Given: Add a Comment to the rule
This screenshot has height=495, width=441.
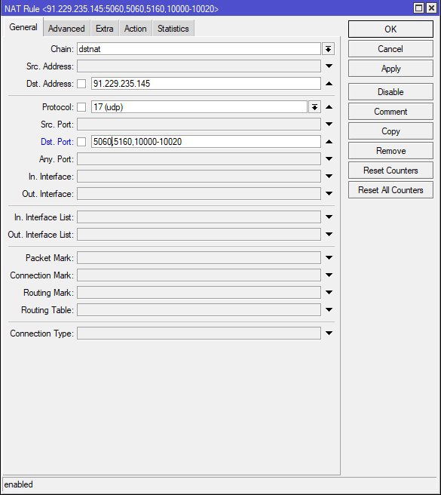Looking at the screenshot, I should click(390, 112).
